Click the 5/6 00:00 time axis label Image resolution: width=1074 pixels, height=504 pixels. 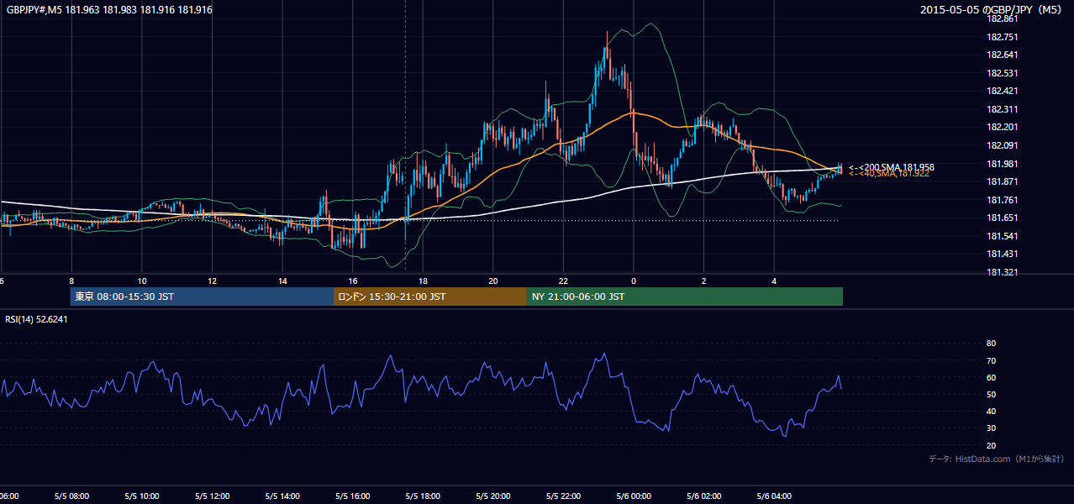click(634, 496)
